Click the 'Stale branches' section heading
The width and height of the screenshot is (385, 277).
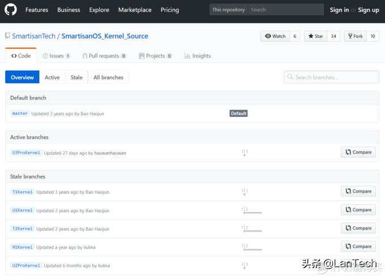(x=28, y=176)
